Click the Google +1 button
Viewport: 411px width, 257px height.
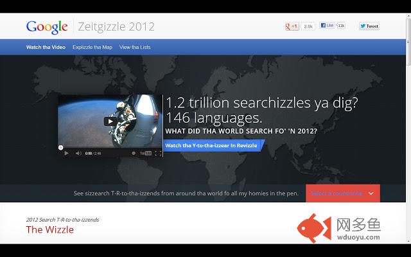(x=292, y=26)
